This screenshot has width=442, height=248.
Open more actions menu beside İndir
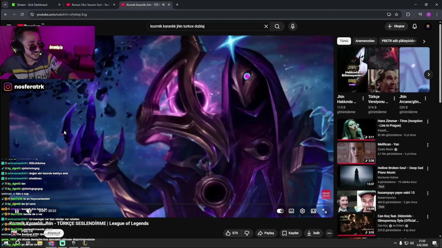329,233
